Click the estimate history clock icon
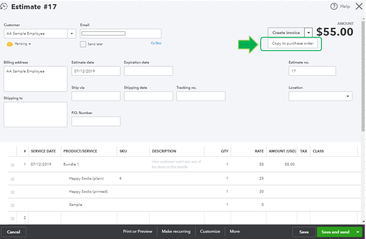Image resolution: width=366 pixels, height=239 pixels. [4, 6]
